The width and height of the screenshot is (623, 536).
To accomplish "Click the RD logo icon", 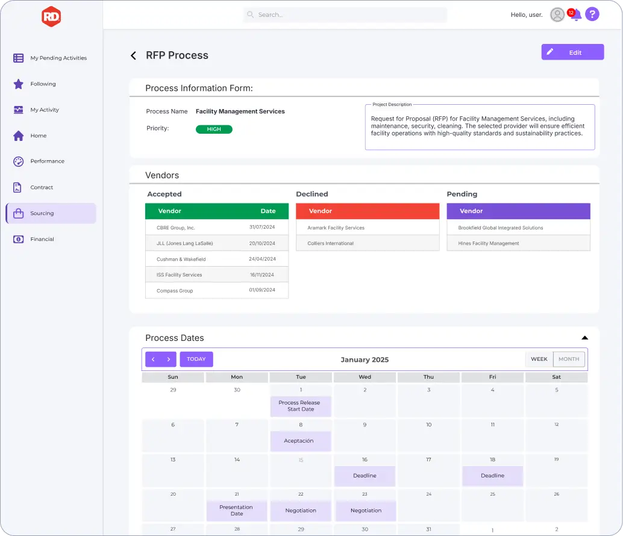I will pyautogui.click(x=51, y=16).
